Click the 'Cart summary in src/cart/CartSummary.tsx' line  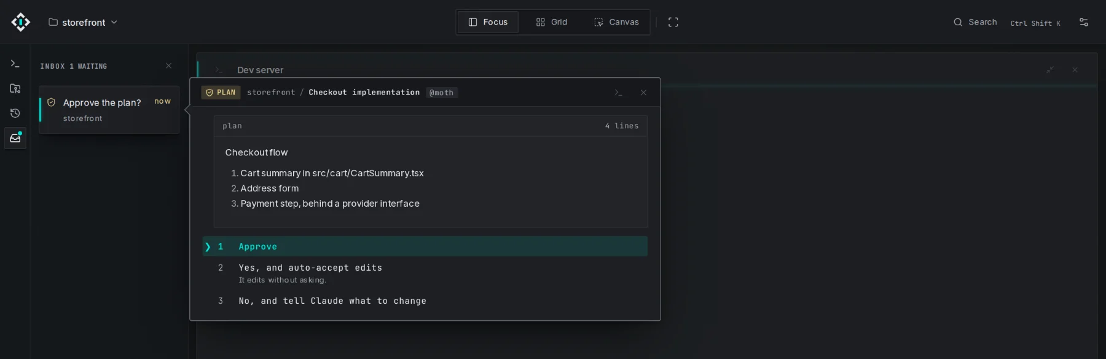332,173
